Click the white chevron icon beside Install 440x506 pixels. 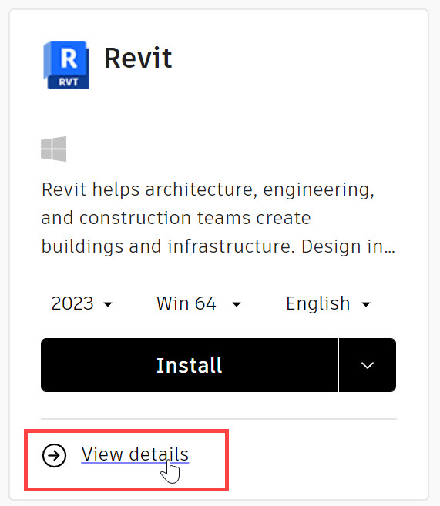click(x=368, y=365)
